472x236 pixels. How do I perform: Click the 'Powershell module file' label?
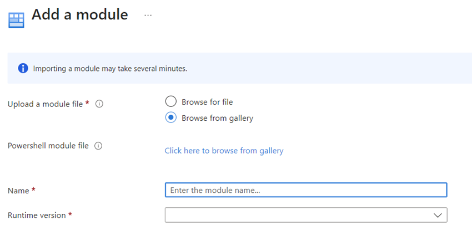(x=48, y=146)
